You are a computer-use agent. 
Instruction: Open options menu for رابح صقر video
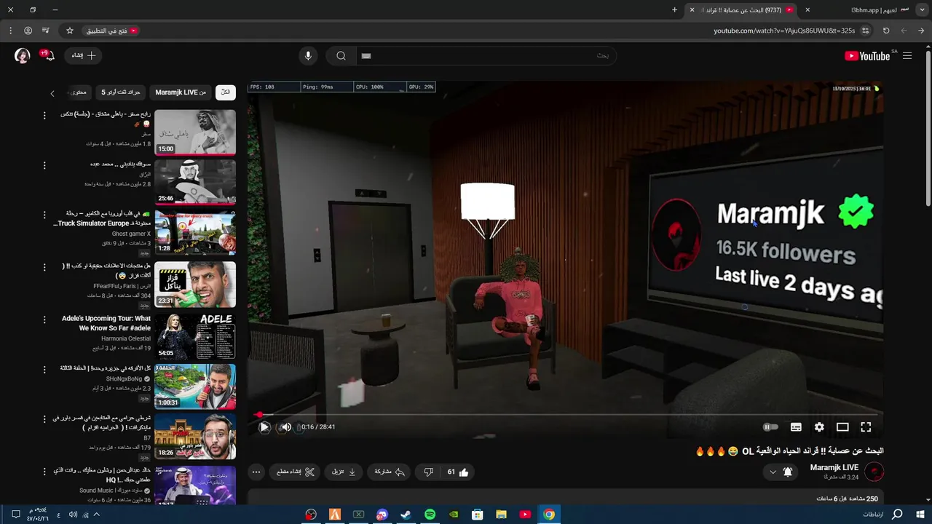44,115
